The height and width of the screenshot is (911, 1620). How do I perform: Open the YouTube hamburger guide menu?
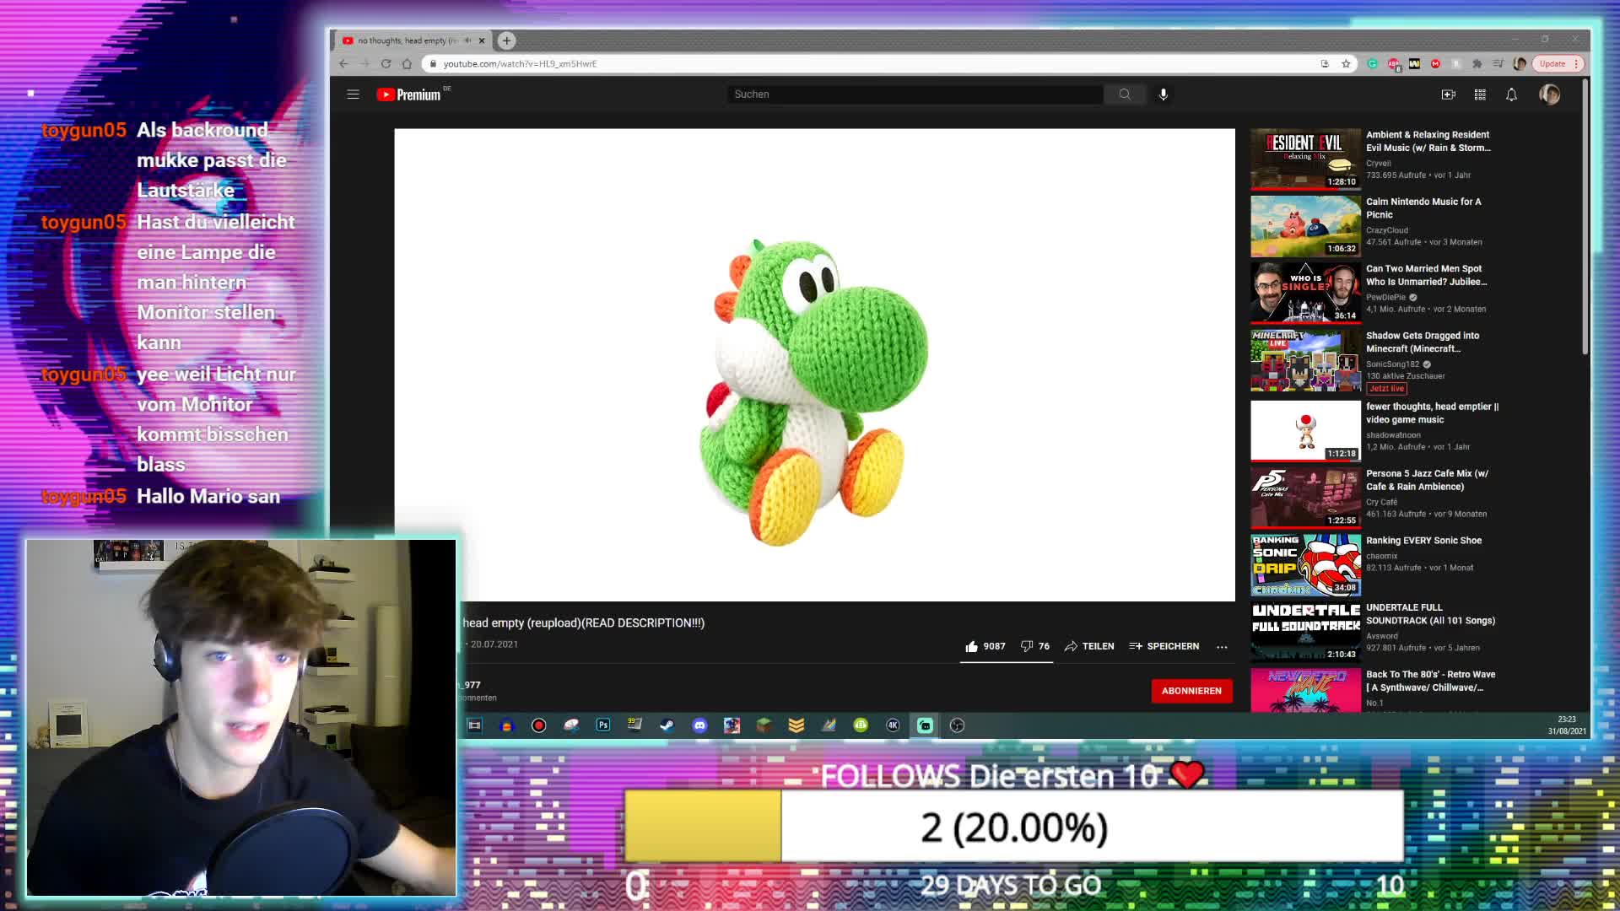353,94
